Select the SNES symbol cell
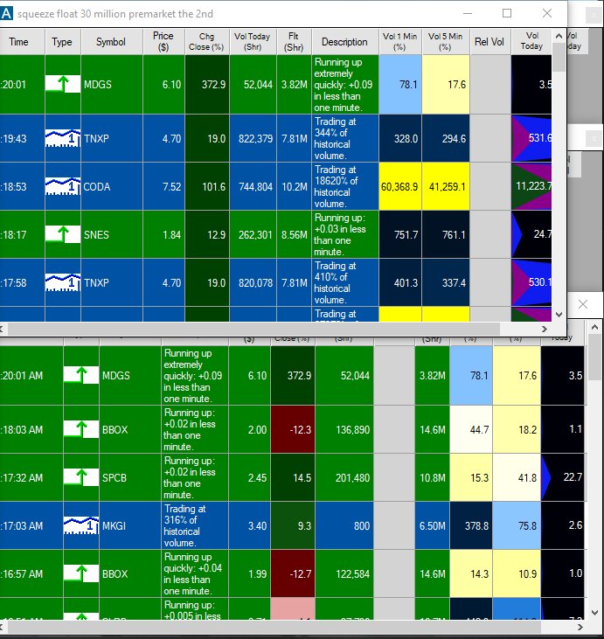The width and height of the screenshot is (604, 639). click(x=97, y=235)
